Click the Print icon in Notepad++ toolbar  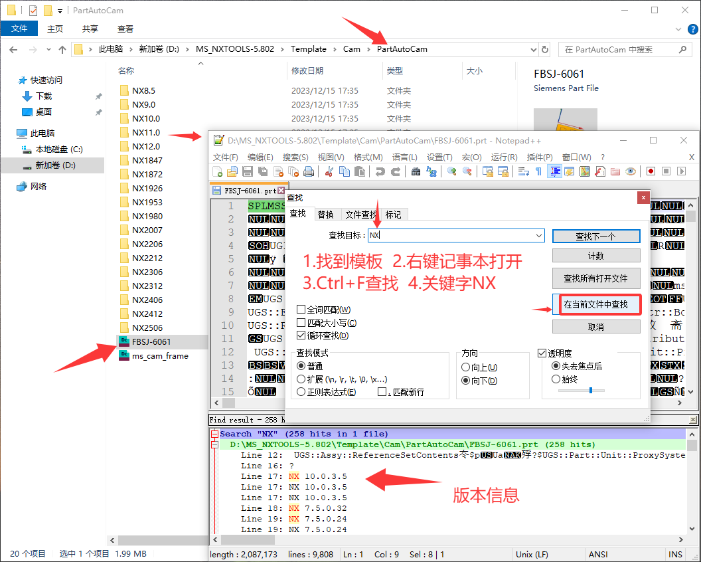[309, 171]
